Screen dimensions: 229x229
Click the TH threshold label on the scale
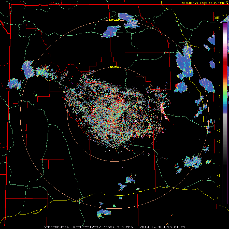tap(219, 198)
